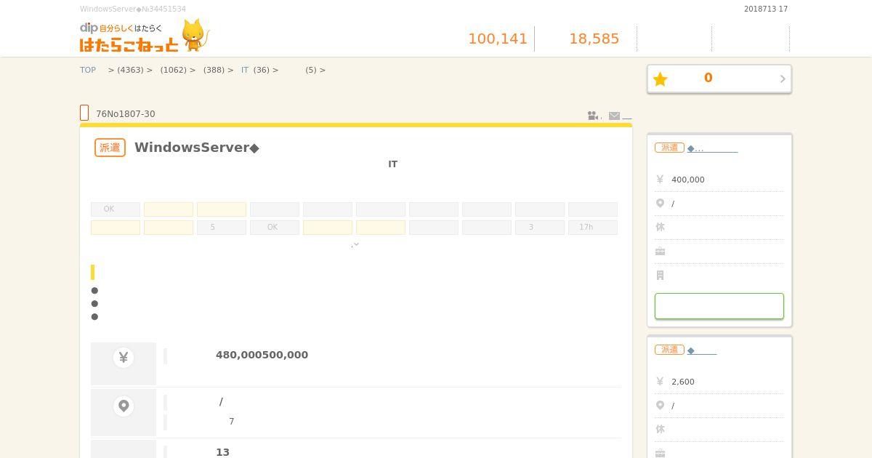Click the 400,000 salary in the sidebar card
The image size is (872, 458).
(x=688, y=180)
